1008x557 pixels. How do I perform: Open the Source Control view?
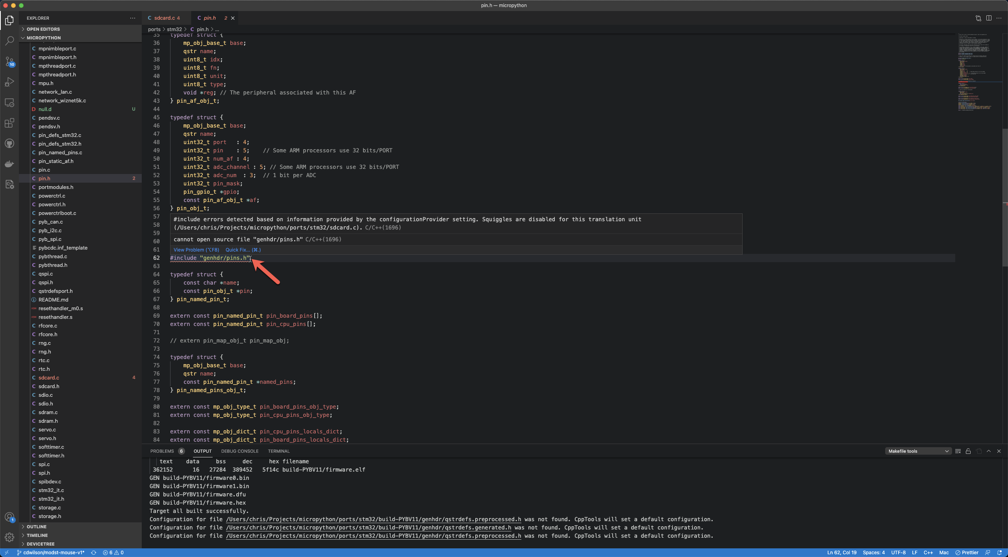[x=9, y=62]
